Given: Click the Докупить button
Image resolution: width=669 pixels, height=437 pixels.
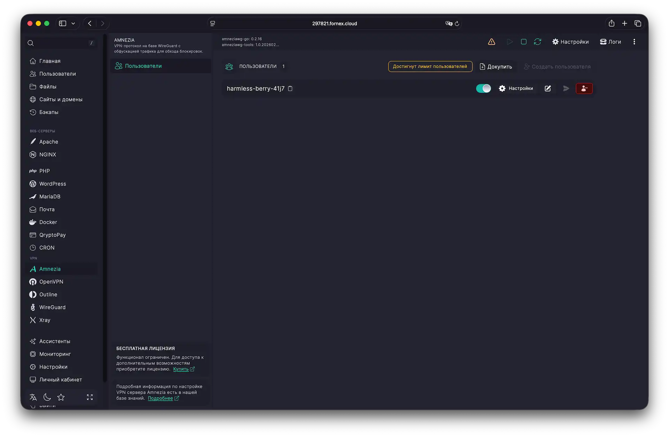Looking at the screenshot, I should pos(496,67).
